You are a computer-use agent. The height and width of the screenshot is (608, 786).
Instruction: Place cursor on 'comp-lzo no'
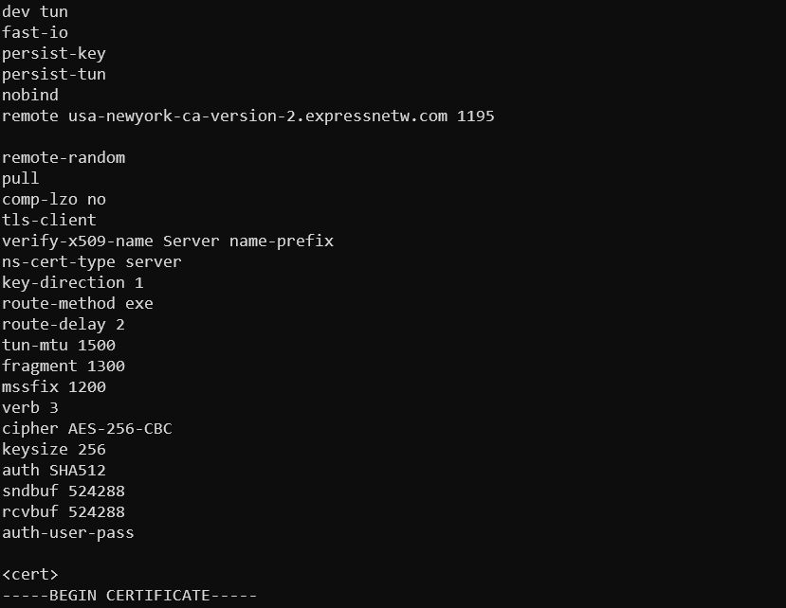click(x=54, y=199)
